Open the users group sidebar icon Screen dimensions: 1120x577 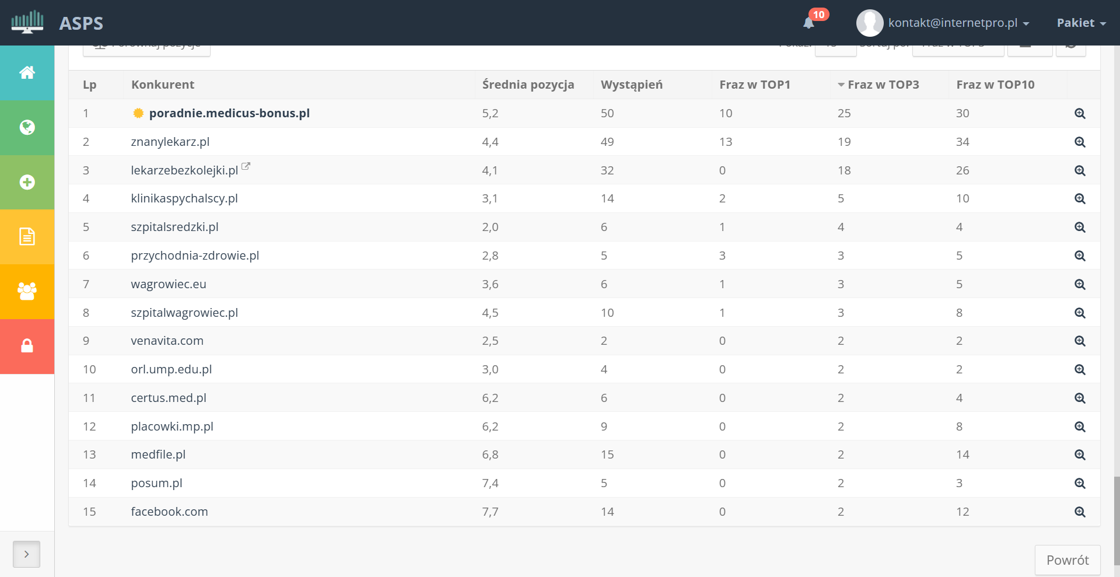click(x=27, y=291)
